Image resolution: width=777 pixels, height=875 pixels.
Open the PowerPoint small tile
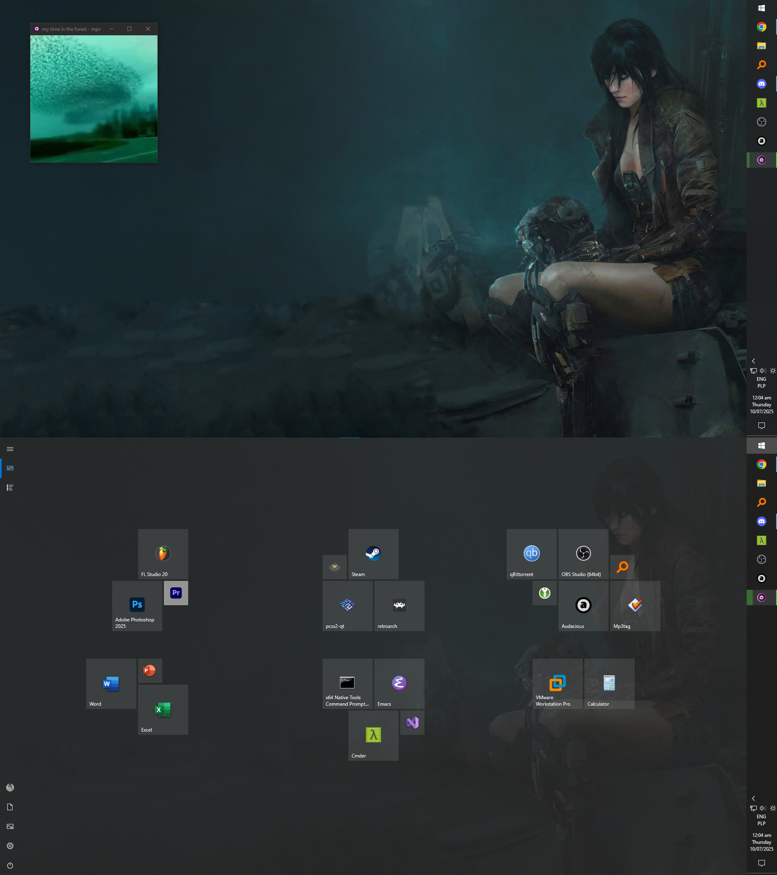click(150, 671)
